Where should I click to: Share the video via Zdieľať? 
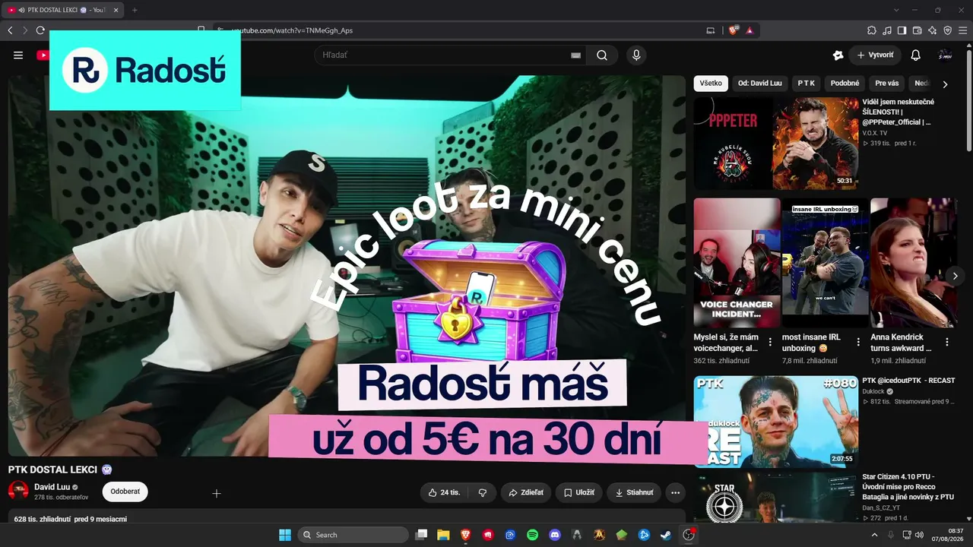point(526,492)
